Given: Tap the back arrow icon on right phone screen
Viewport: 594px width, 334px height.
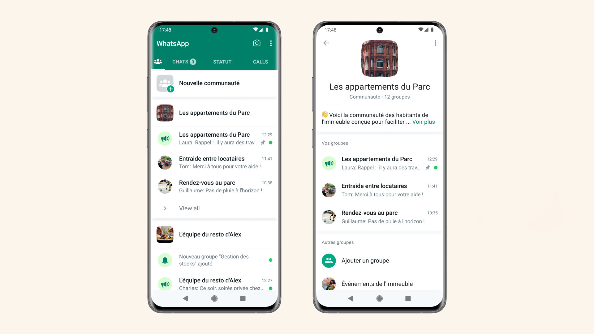Looking at the screenshot, I should tap(326, 43).
